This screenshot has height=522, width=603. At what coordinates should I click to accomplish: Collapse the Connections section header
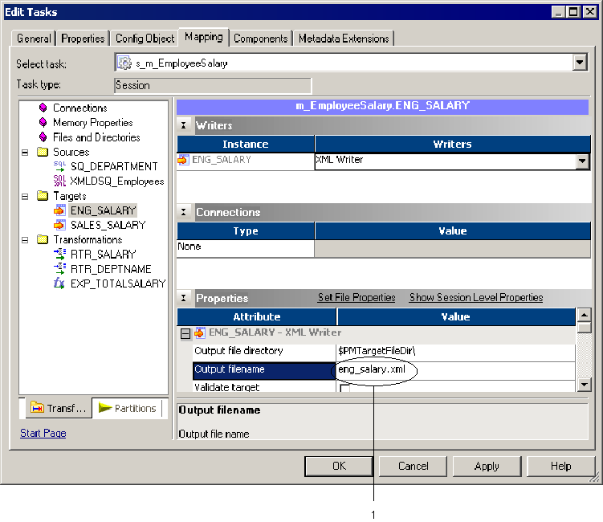click(x=184, y=213)
